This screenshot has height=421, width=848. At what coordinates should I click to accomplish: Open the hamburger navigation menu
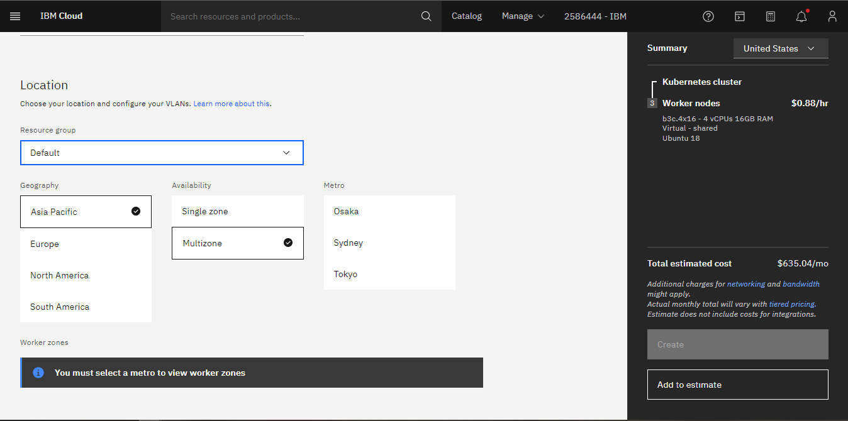15,16
